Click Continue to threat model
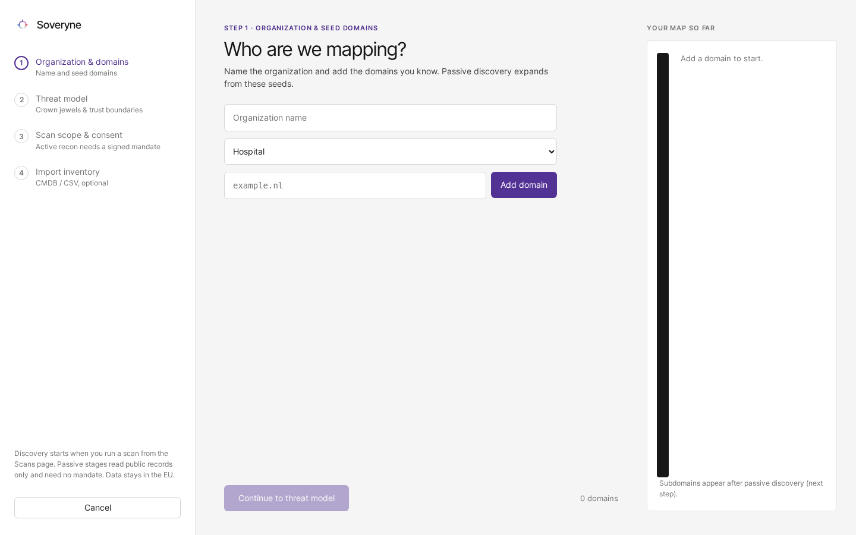 click(287, 498)
